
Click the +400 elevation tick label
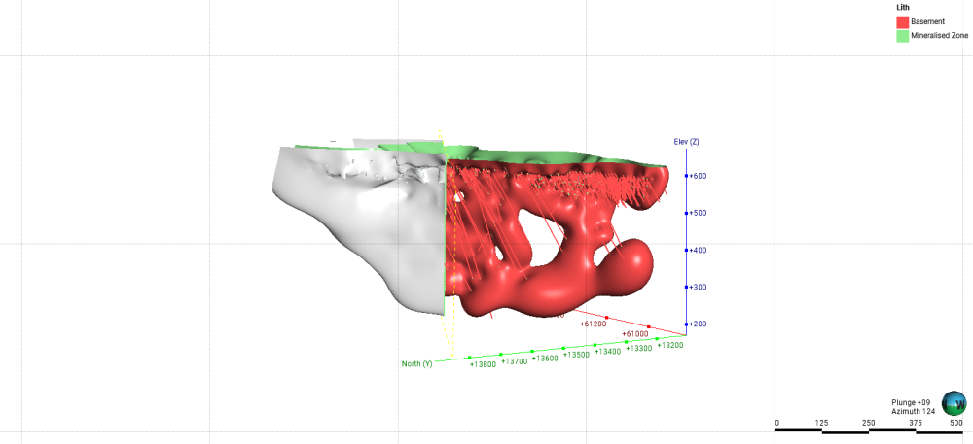pyautogui.click(x=698, y=251)
